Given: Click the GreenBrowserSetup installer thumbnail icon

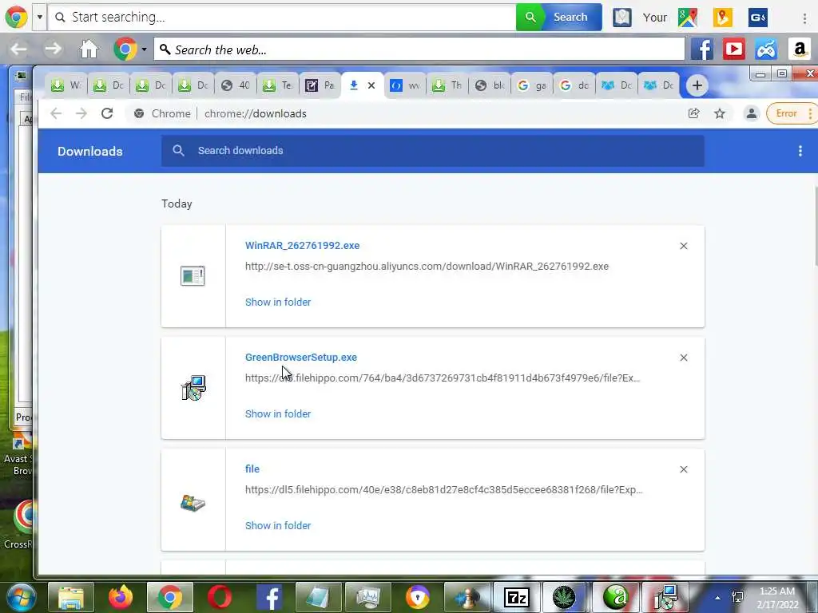Looking at the screenshot, I should tap(193, 388).
